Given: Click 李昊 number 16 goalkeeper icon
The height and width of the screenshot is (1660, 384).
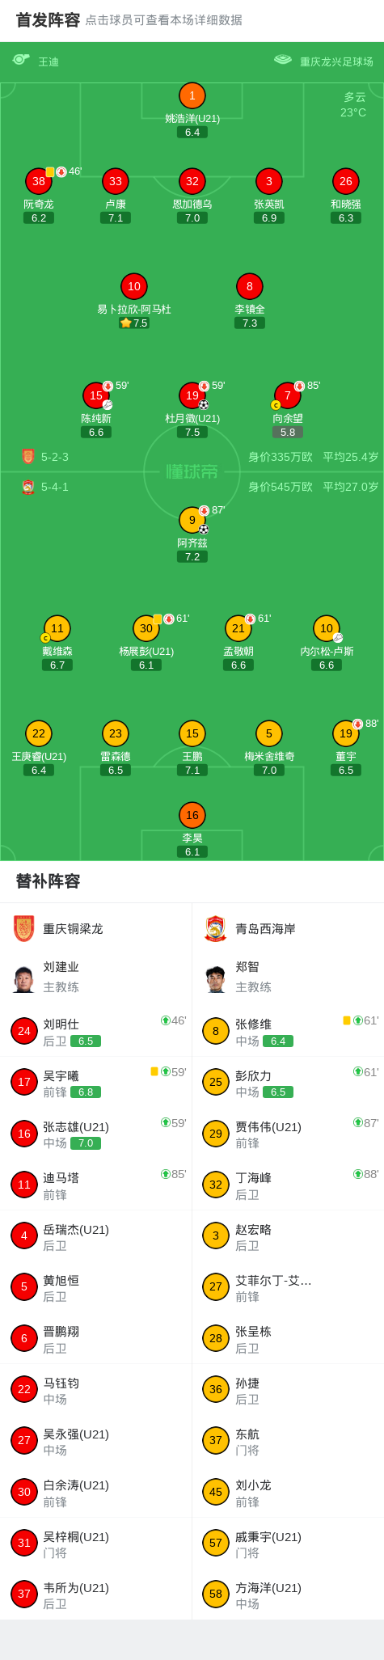Looking at the screenshot, I should pyautogui.click(x=192, y=815).
